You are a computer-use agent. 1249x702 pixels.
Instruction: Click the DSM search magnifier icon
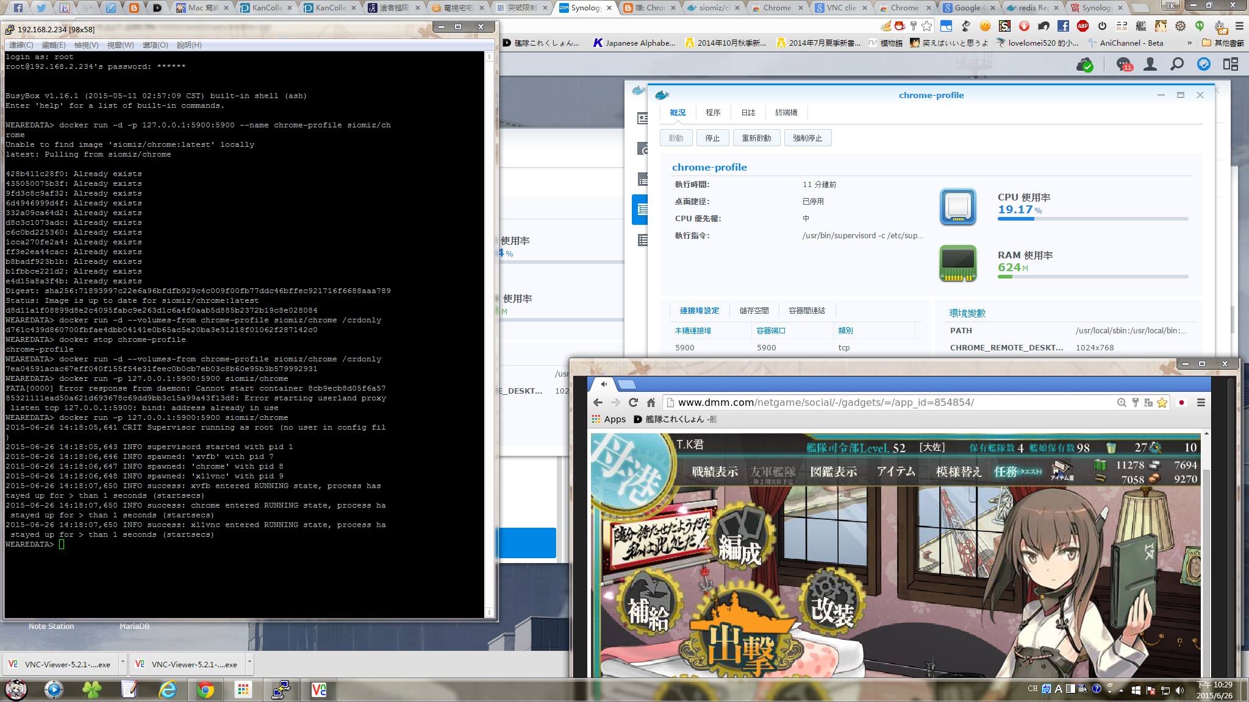[x=1177, y=64]
